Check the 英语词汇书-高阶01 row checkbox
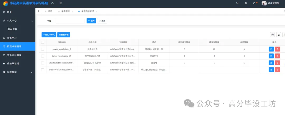This screenshot has width=285, height=115. coord(42,63)
